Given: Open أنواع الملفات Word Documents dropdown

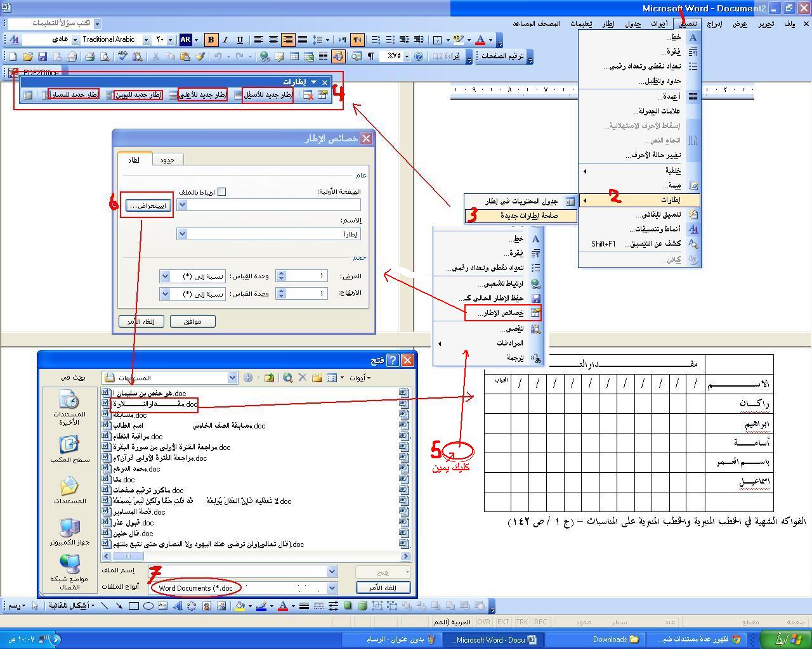Looking at the screenshot, I should pos(331,588).
